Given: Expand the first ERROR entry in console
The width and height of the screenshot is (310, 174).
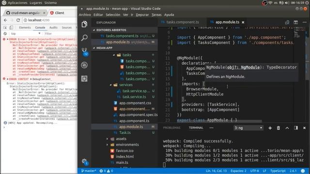Looking at the screenshot, I should pos(8,39).
